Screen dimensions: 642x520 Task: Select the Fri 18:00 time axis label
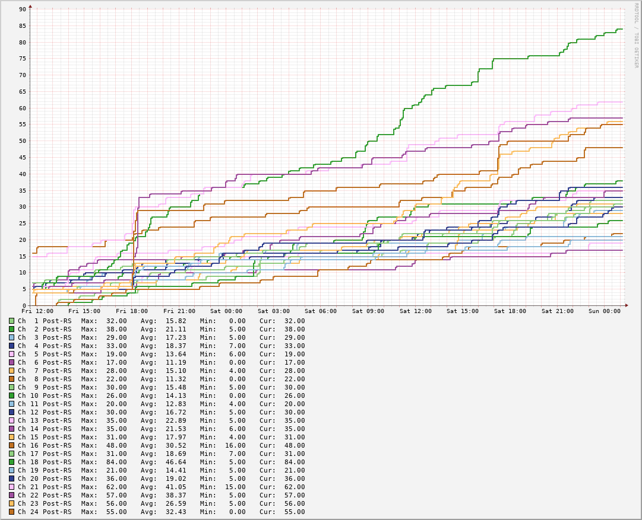132,311
